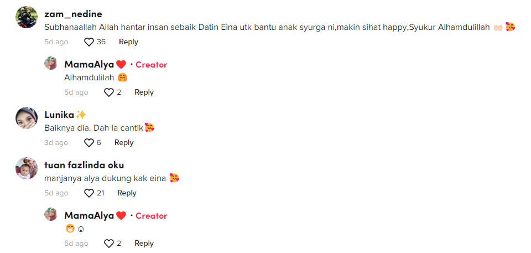Open MamaAlya's avatar on Alhamdulilah reply

[x=51, y=63]
